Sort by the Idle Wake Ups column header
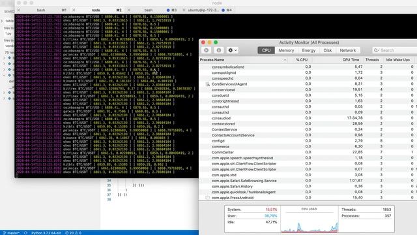The image size is (417, 235). coord(398,59)
